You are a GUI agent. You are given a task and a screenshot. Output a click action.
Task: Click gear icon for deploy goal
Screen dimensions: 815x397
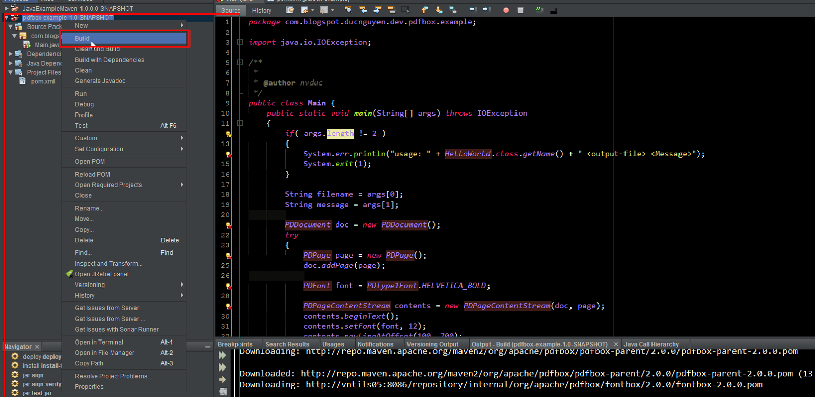point(15,357)
